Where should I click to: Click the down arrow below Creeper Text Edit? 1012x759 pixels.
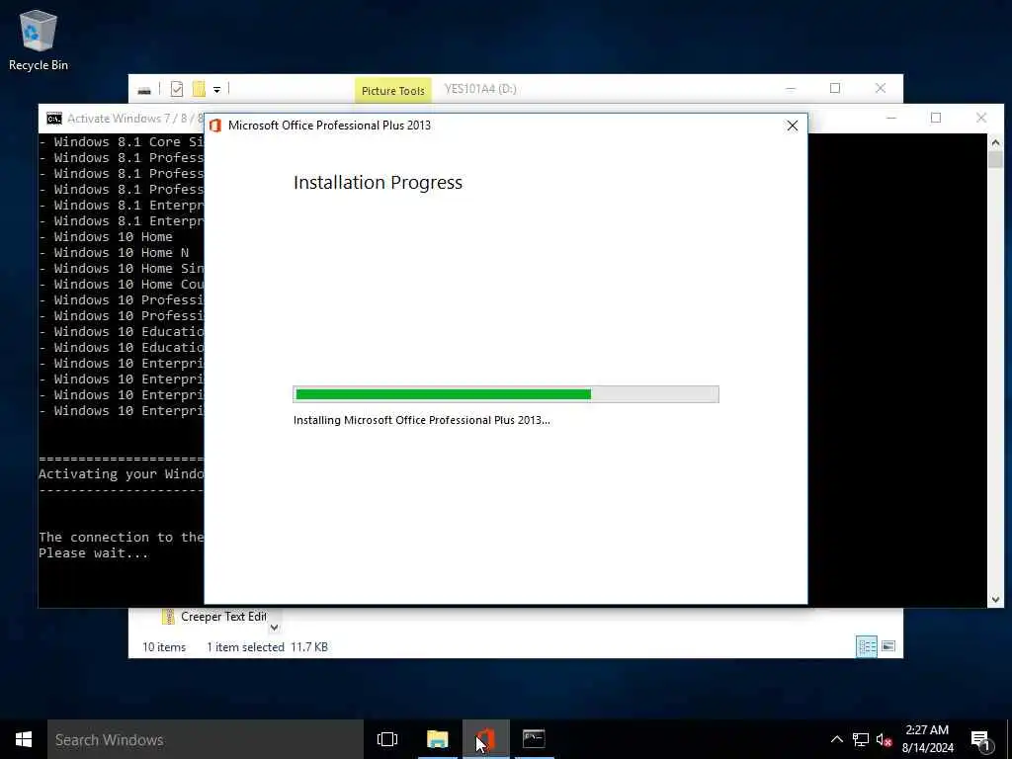point(275,628)
